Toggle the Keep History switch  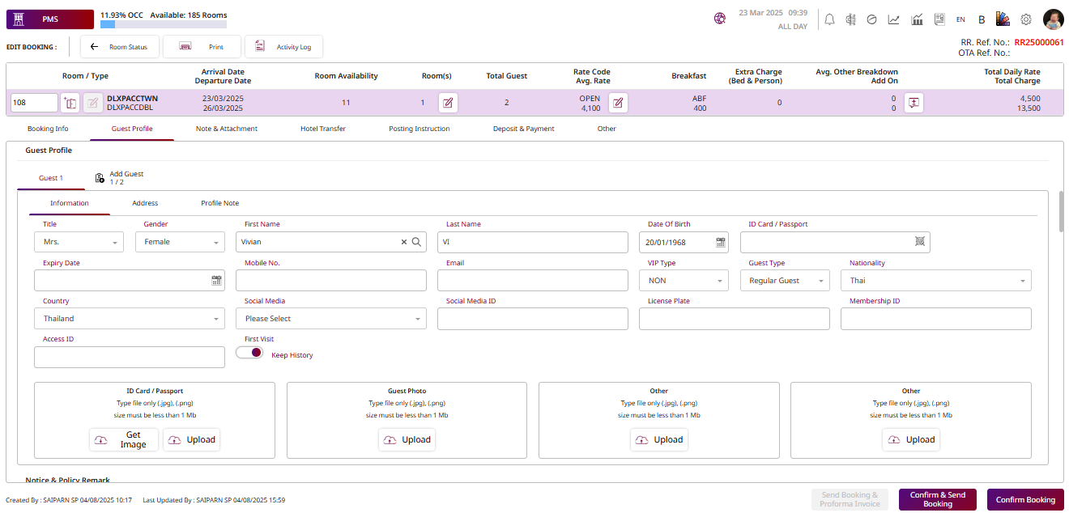250,353
